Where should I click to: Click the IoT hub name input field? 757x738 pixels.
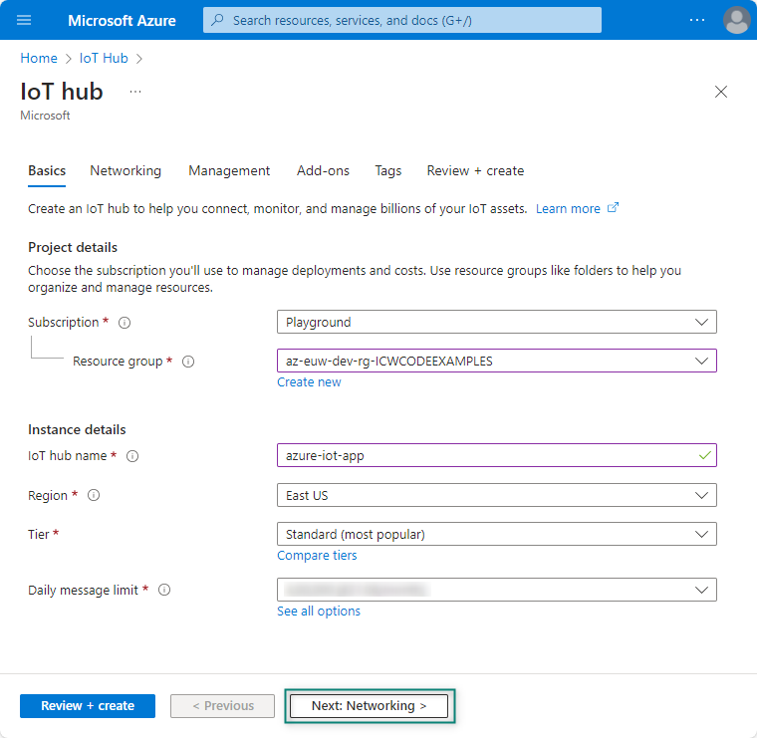click(x=486, y=455)
